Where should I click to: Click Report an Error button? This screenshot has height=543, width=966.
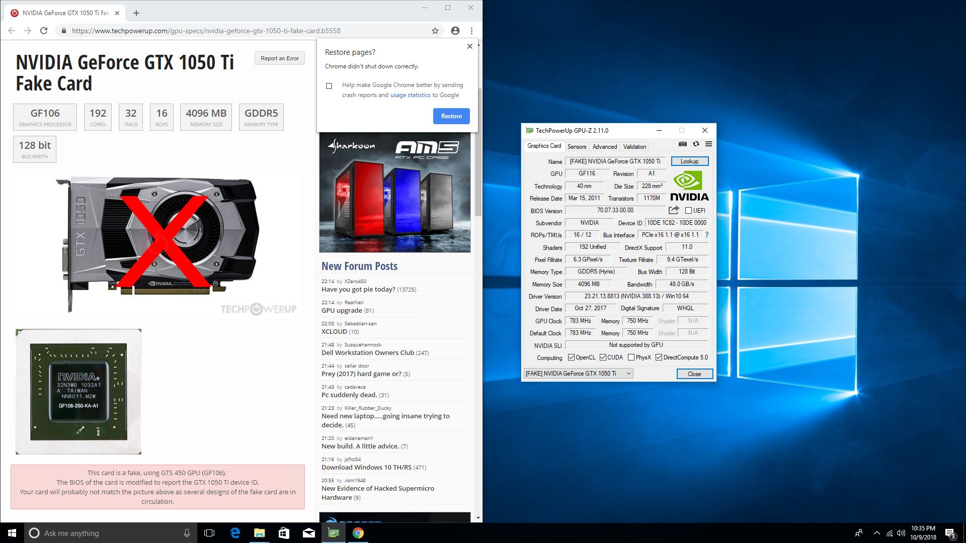point(280,58)
